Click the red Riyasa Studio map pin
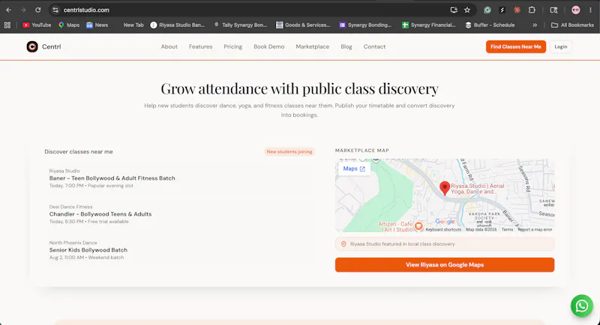Image resolution: width=600 pixels, height=325 pixels. 444,188
